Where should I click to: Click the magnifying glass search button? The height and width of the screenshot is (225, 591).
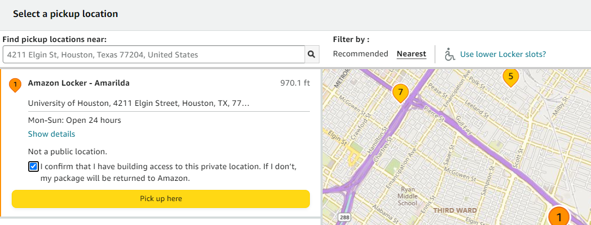[x=311, y=54]
